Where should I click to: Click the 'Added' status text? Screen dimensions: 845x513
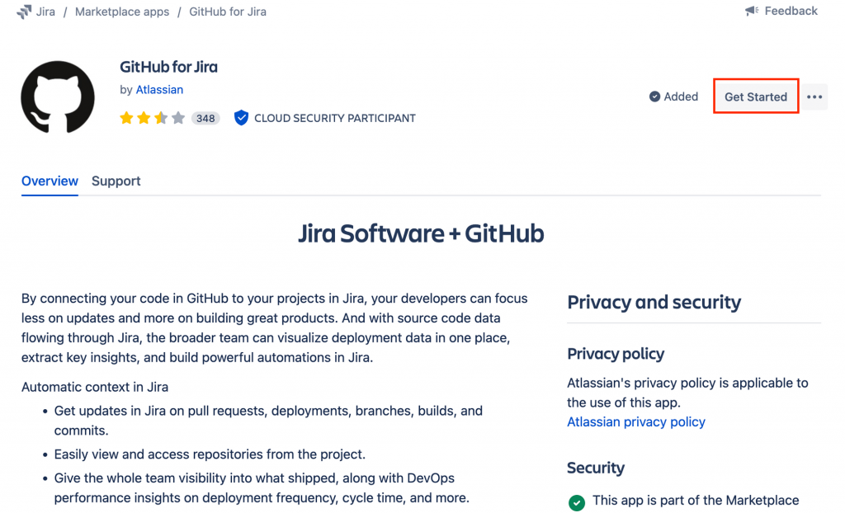[681, 96]
